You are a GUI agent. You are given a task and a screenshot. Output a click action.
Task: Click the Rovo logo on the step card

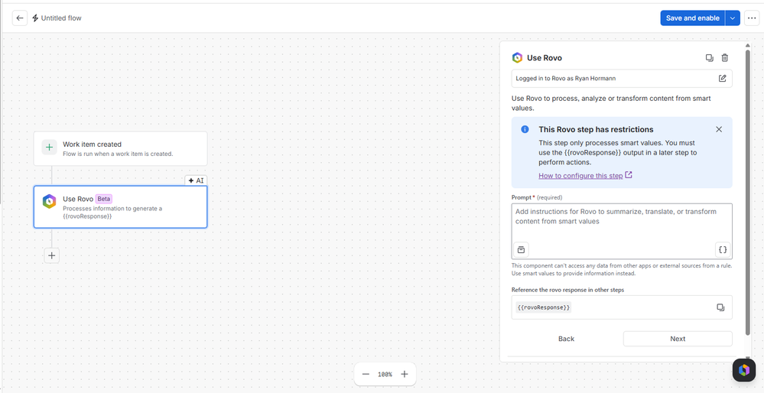coord(49,202)
